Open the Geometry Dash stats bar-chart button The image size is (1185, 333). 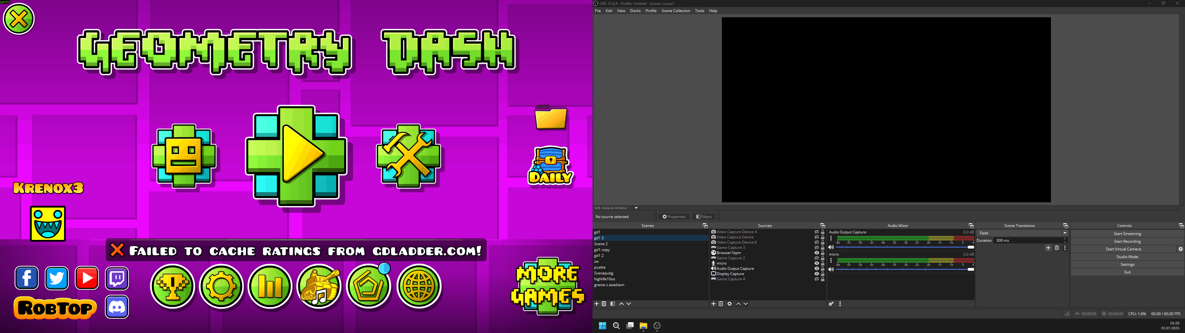tap(270, 286)
